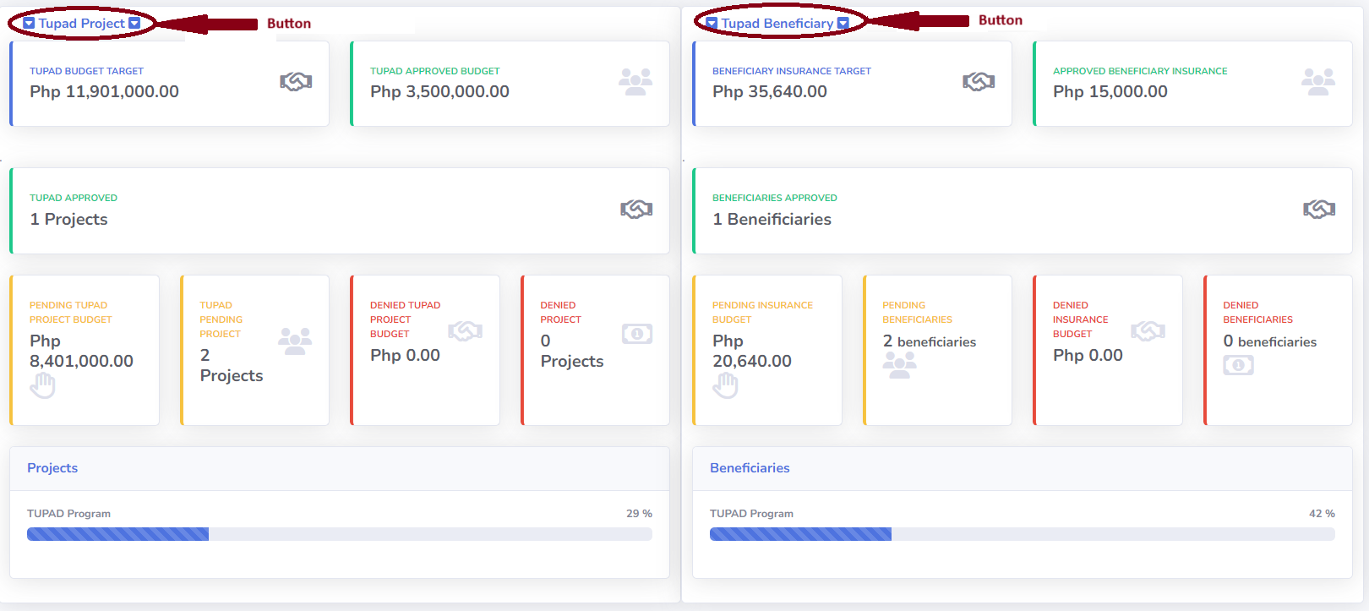Click the 0 beneficiaries denied text

pyautogui.click(x=1270, y=341)
